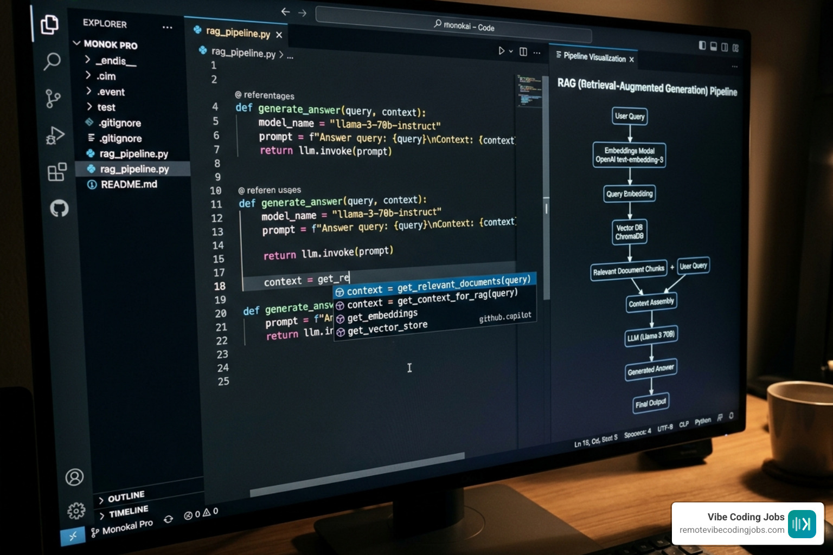This screenshot has height=555, width=833.
Task: Click the Monokal Pro branch in status bar
Action: coord(122,527)
